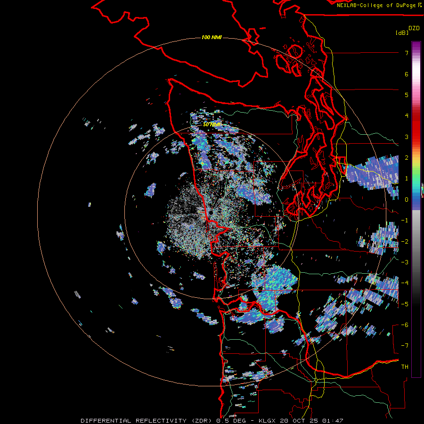Click the -5 value on the scale
Viewport: 424px width, 424px height.
pyautogui.click(x=405, y=304)
